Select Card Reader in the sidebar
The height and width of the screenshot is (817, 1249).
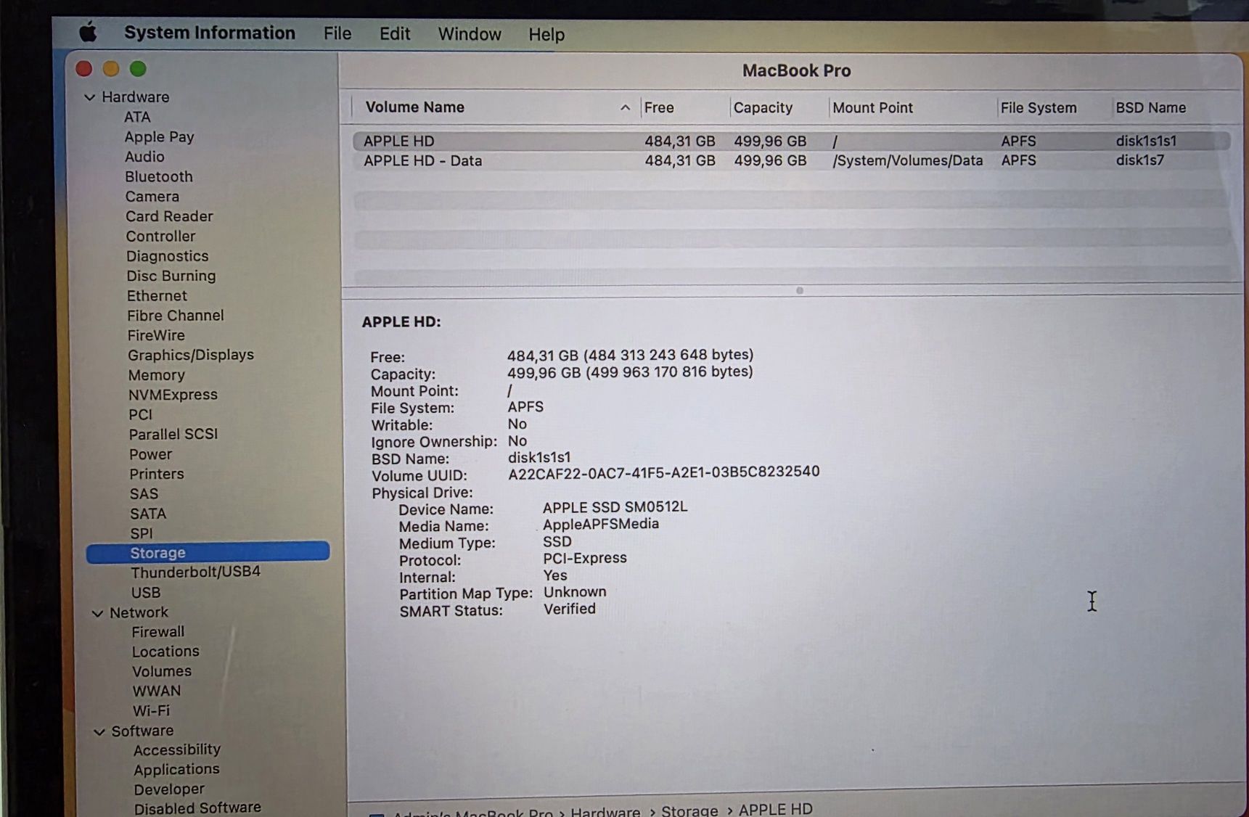169,216
